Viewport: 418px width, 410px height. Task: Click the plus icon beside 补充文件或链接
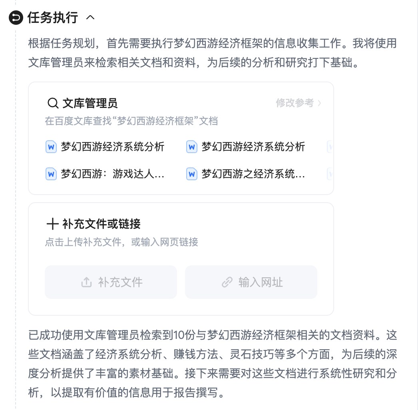[x=52, y=224]
